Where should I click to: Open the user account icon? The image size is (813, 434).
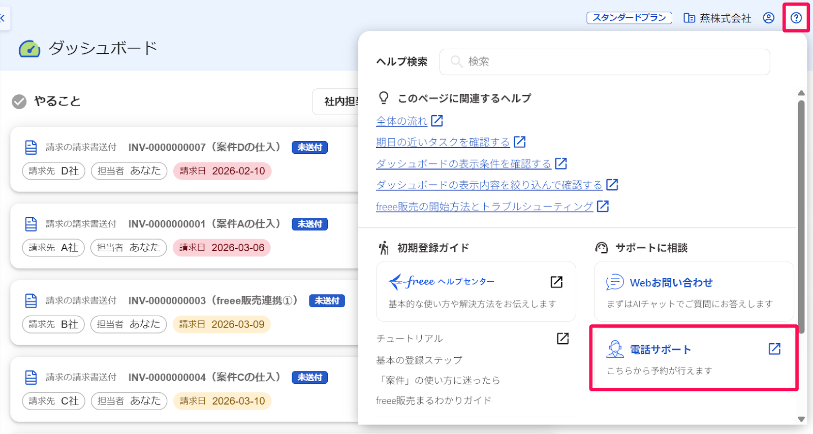(769, 18)
